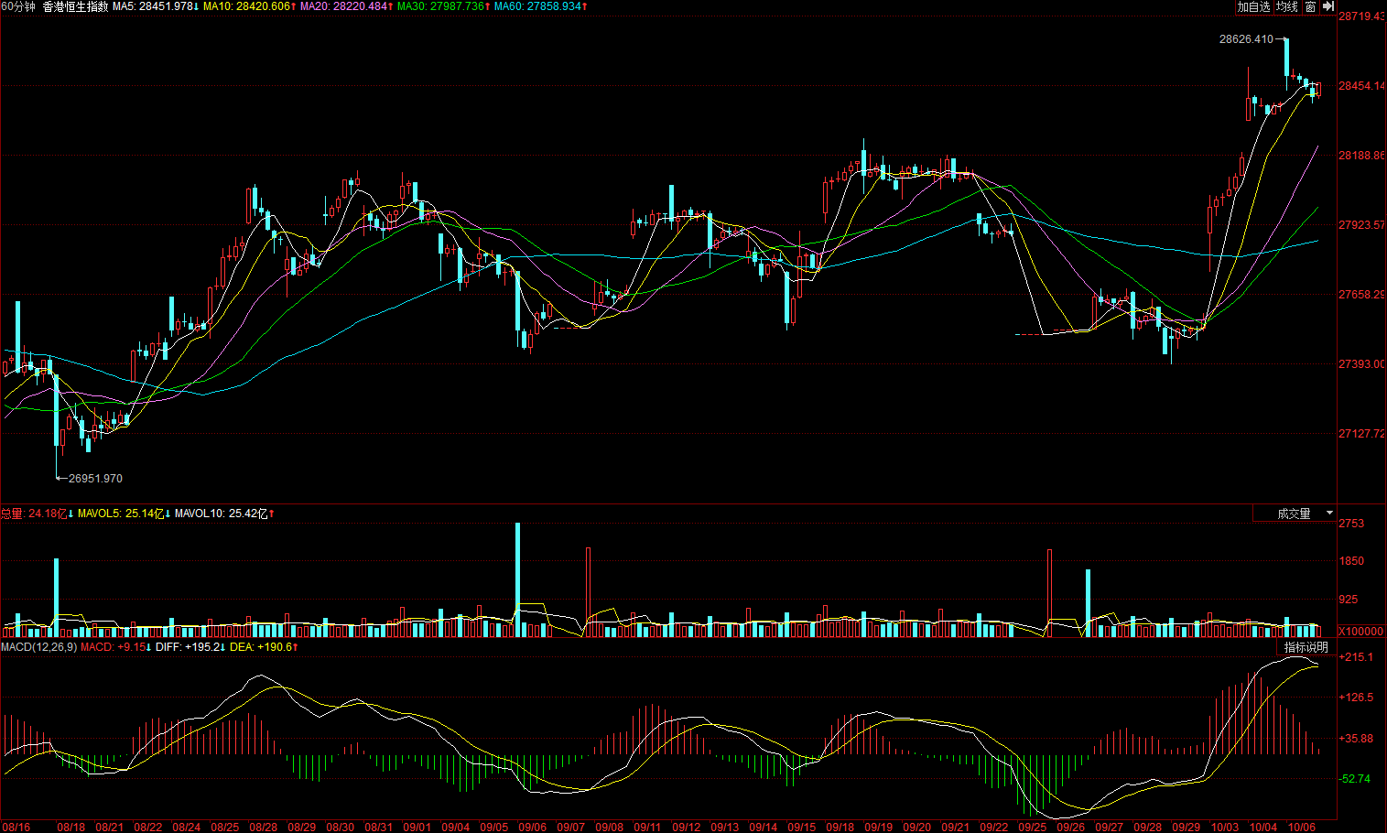Toggle the 均线 moving average lines
The image size is (1387, 833).
point(1287,7)
